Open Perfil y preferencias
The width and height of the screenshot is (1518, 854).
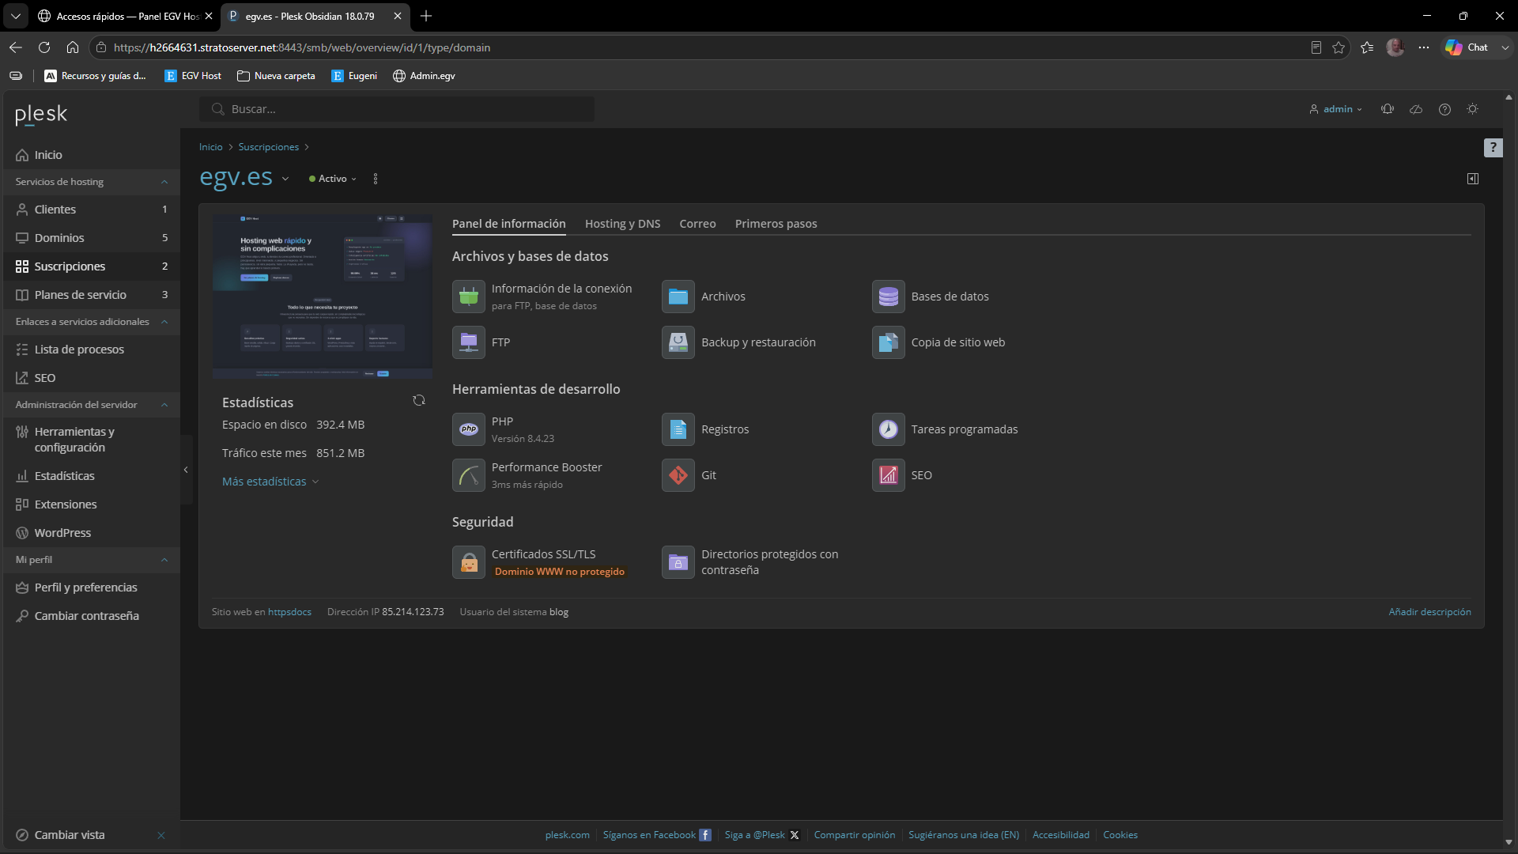point(92,588)
